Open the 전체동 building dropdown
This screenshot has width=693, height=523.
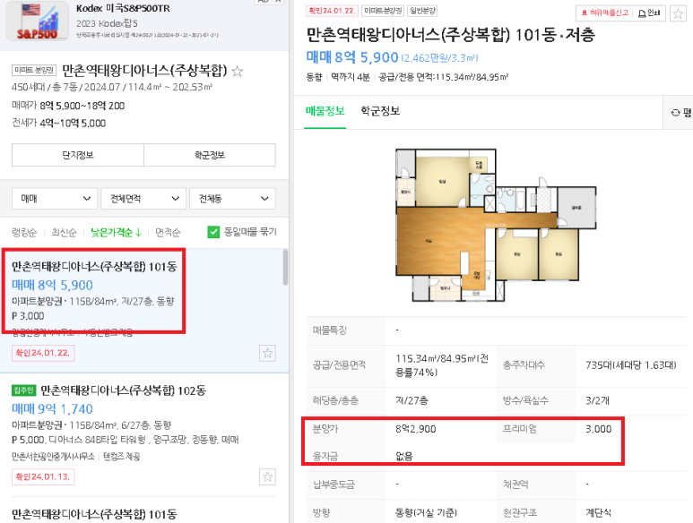tap(232, 199)
